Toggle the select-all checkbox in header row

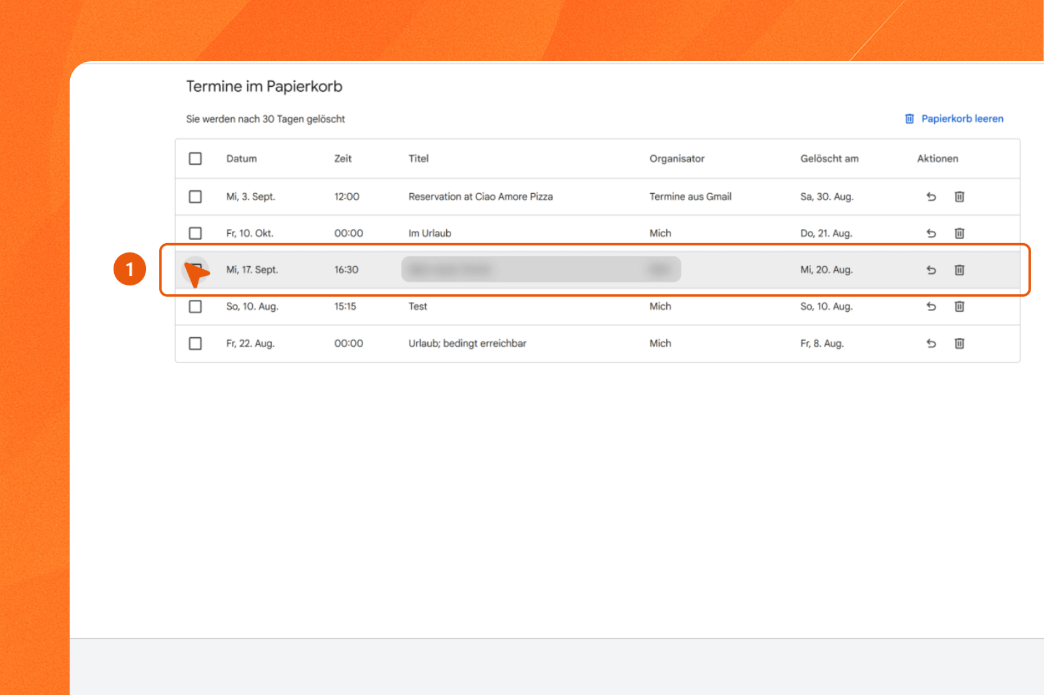[x=195, y=159]
